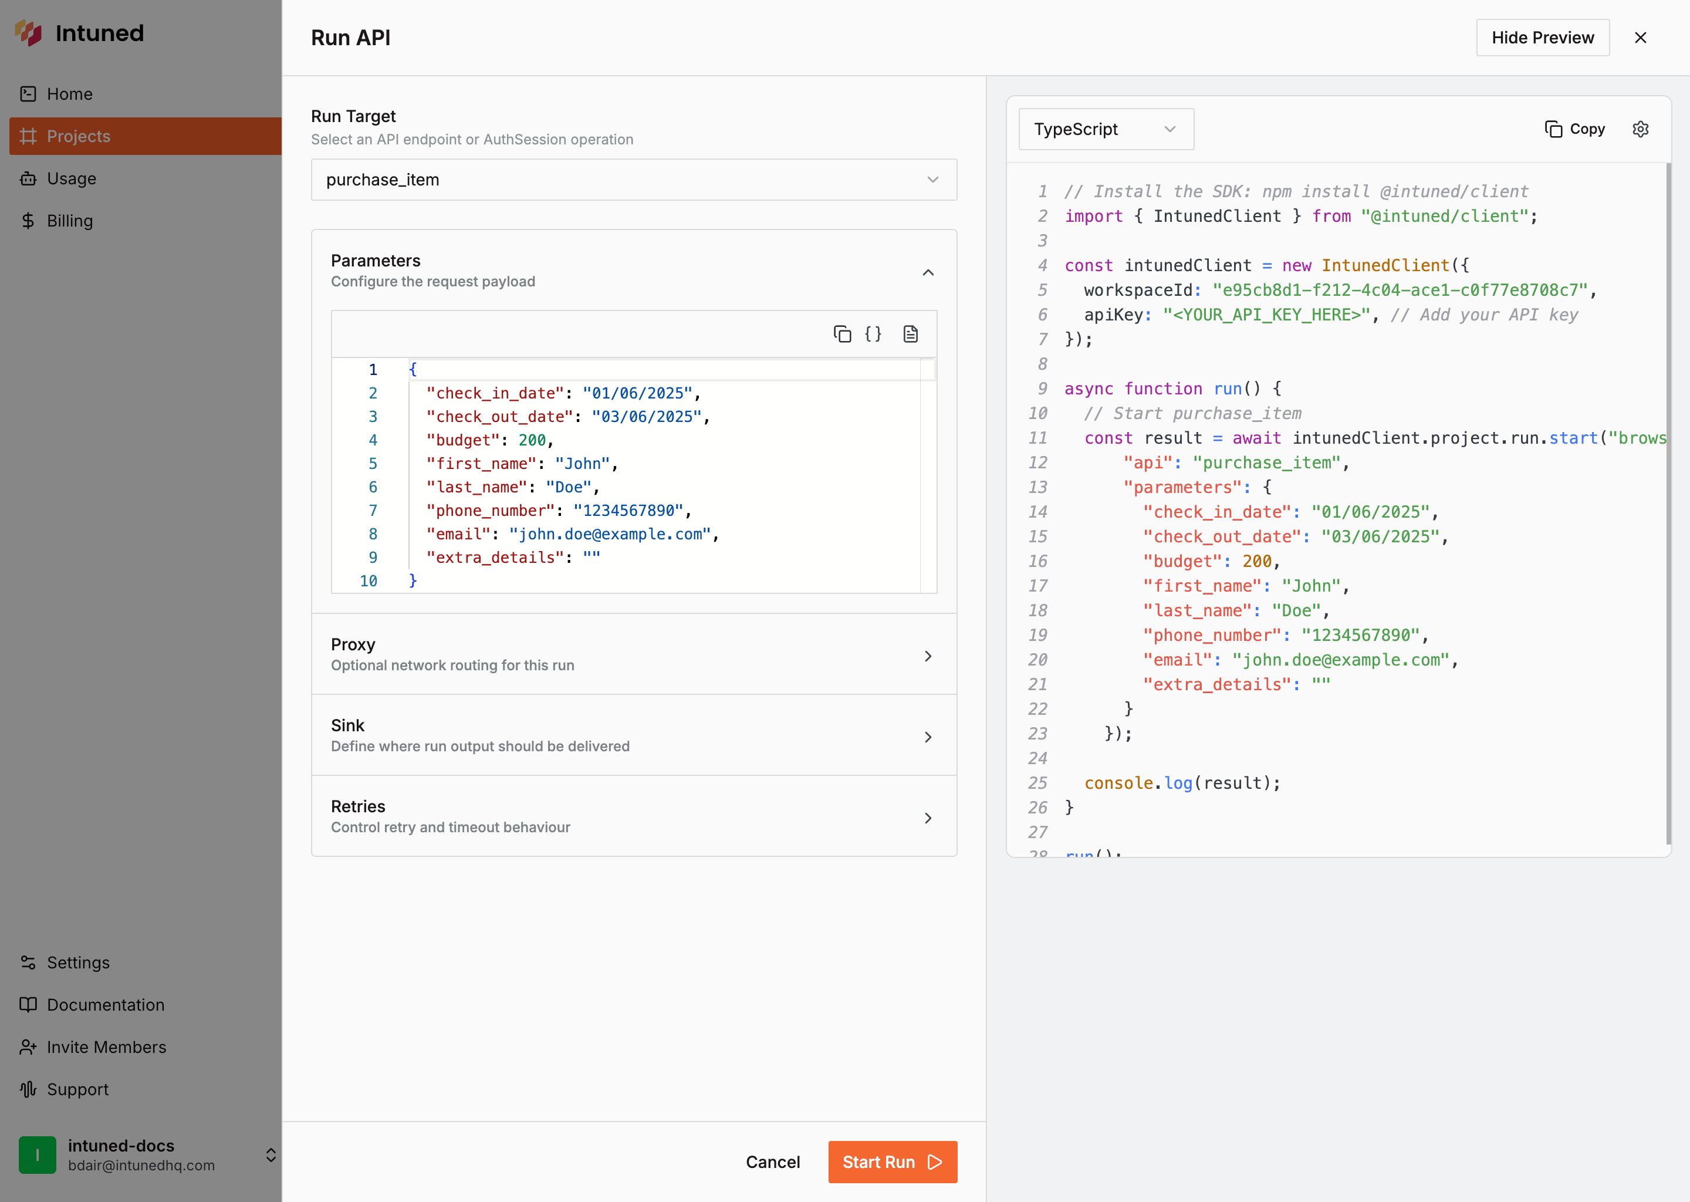Open the Projects sidebar item
This screenshot has width=1690, height=1202.
point(145,136)
